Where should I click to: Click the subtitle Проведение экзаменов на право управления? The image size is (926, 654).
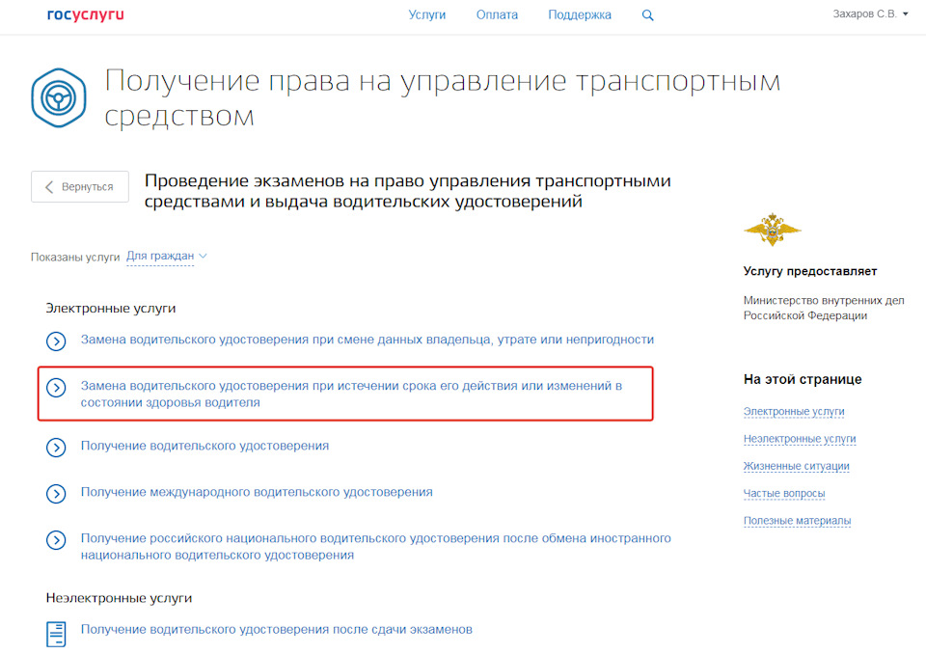pyautogui.click(x=407, y=191)
